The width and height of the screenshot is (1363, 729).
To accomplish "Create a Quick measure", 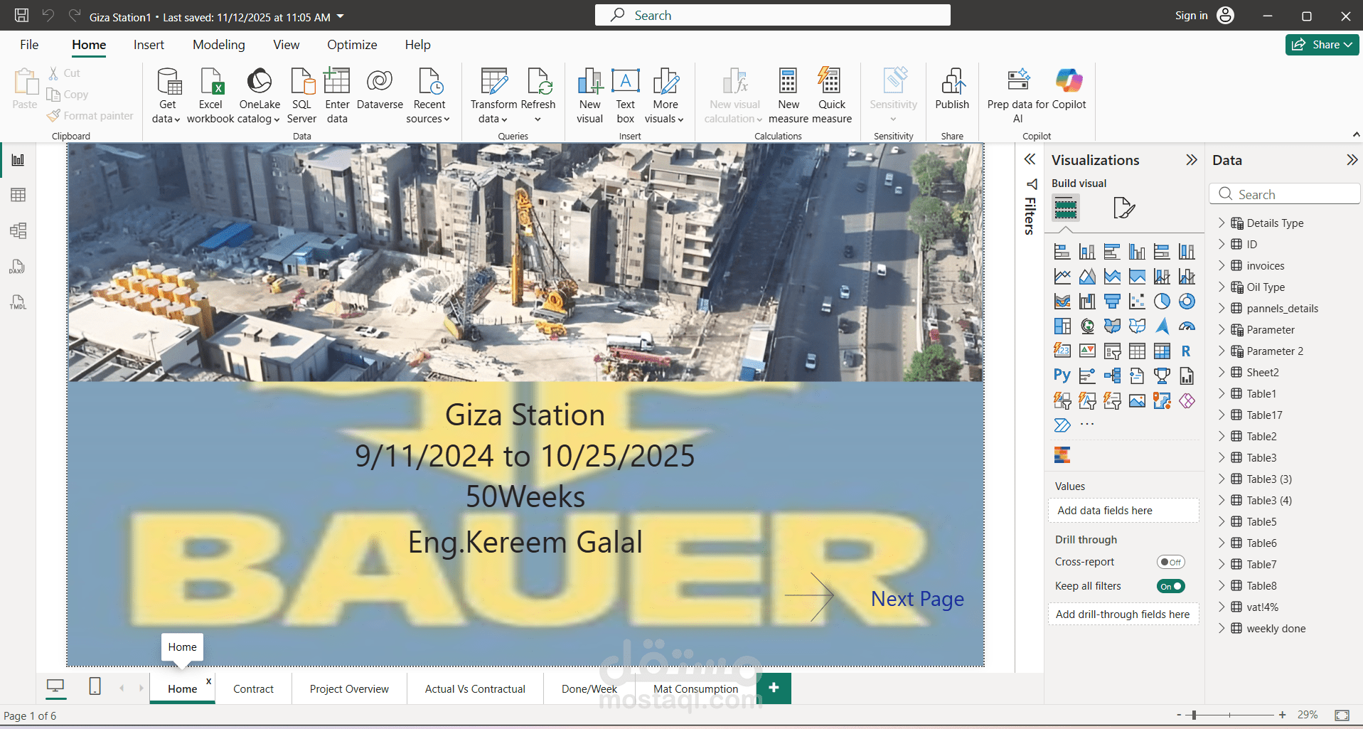I will (831, 95).
